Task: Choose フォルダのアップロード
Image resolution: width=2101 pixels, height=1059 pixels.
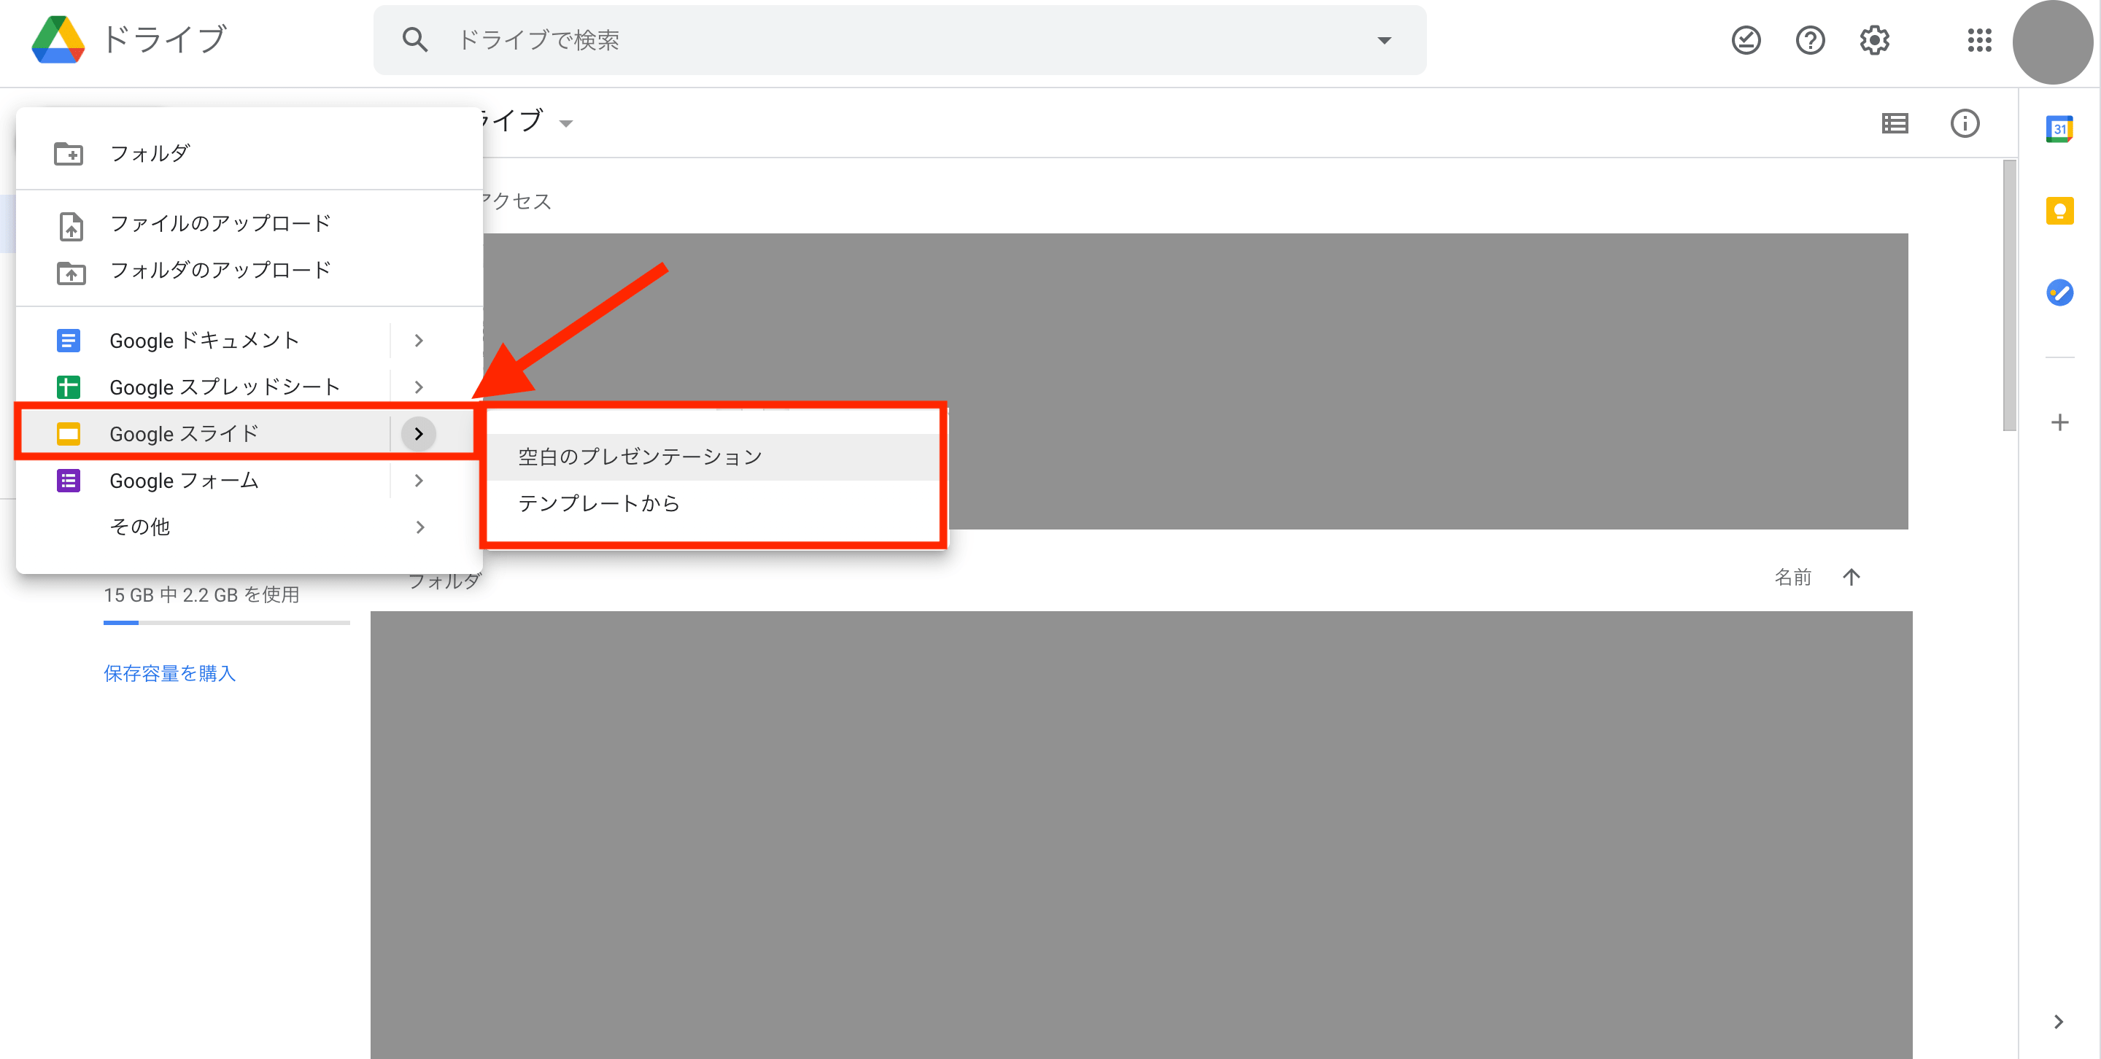Action: pyautogui.click(x=249, y=270)
